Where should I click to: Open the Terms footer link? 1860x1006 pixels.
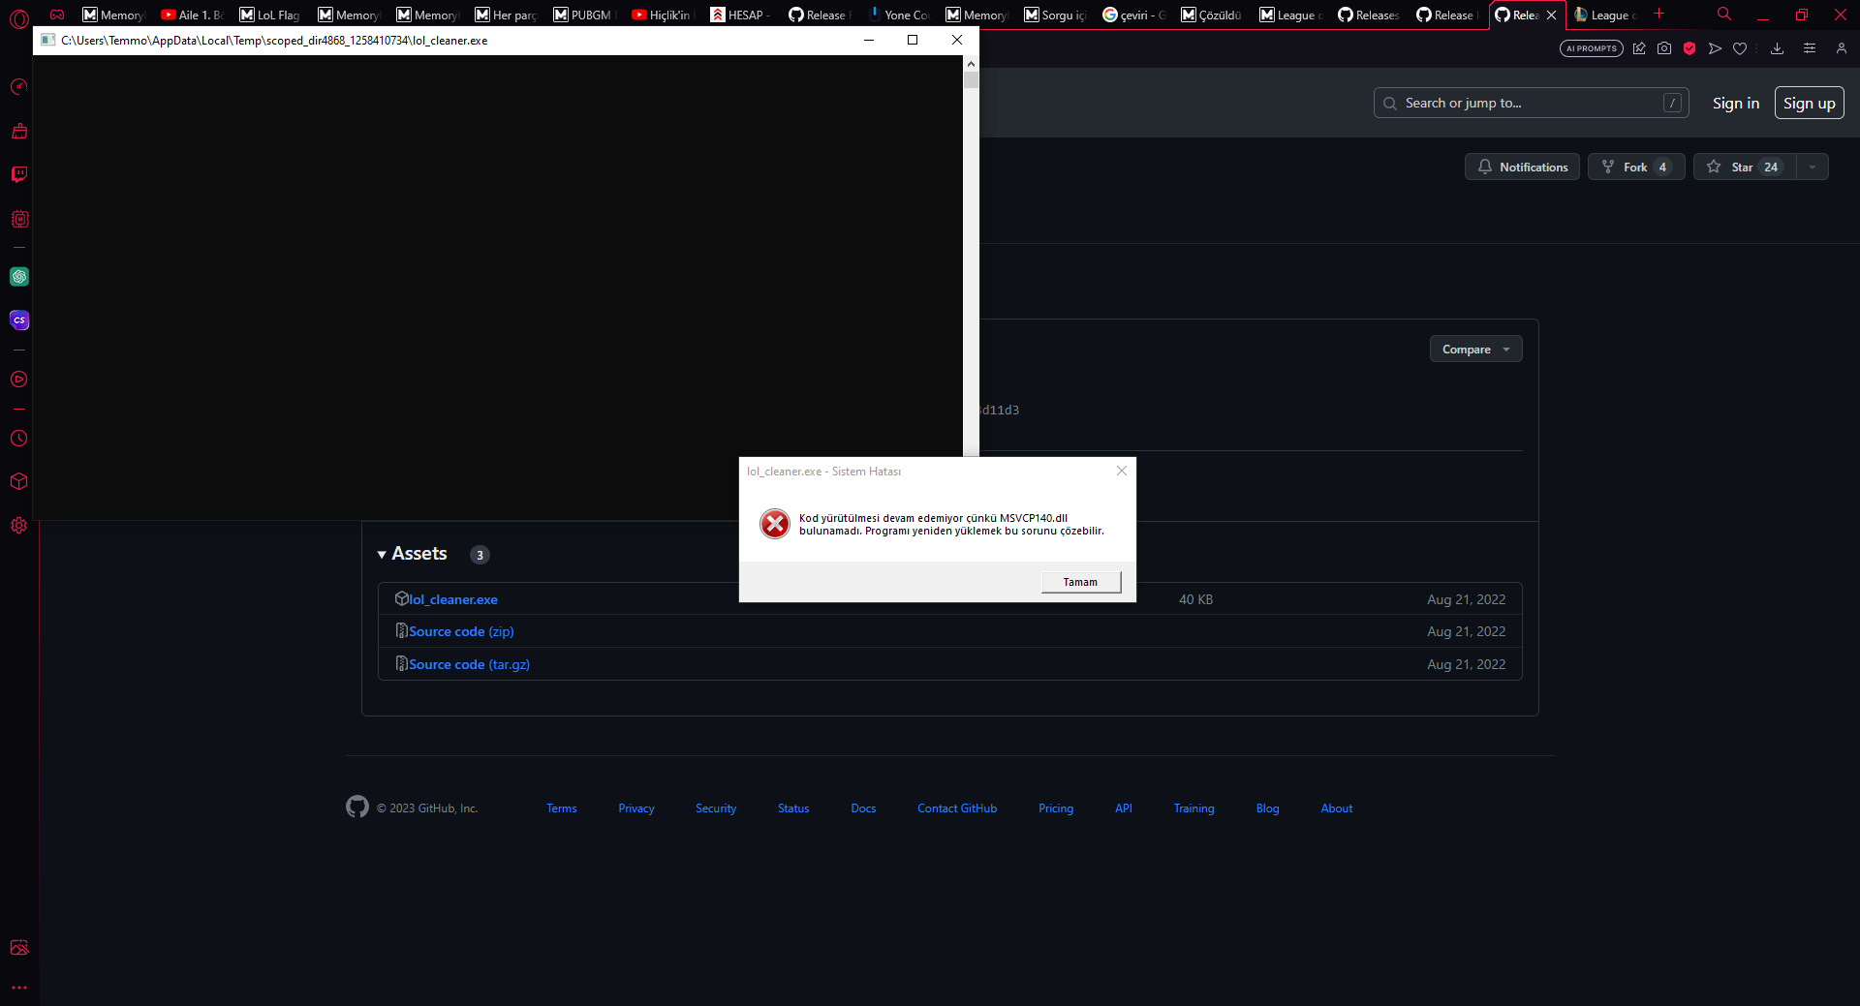pyautogui.click(x=561, y=808)
